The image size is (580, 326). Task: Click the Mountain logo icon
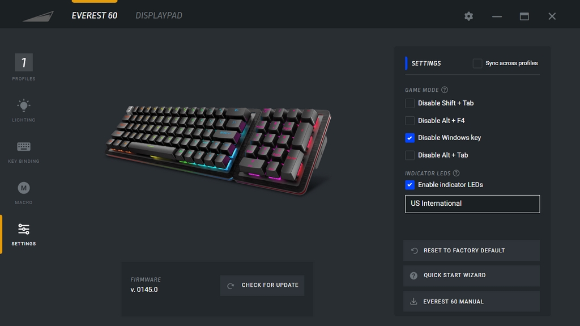(38, 16)
